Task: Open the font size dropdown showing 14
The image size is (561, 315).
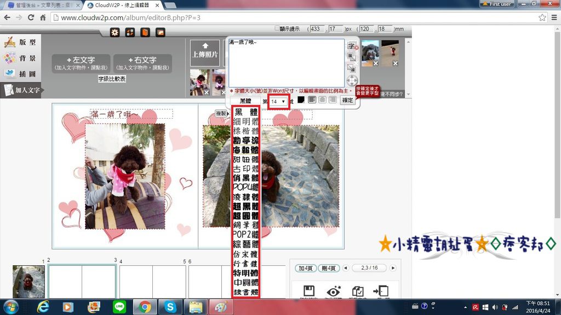Action: click(x=278, y=101)
